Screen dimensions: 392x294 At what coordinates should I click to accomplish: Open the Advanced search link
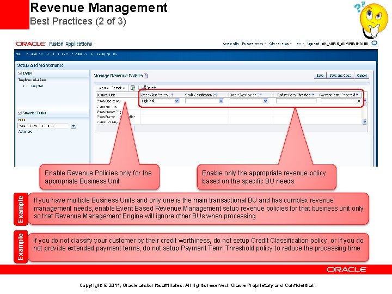click(25, 132)
